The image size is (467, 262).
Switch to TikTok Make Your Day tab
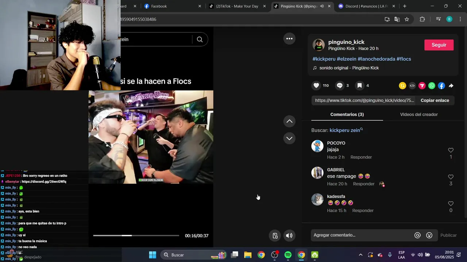pyautogui.click(x=237, y=6)
